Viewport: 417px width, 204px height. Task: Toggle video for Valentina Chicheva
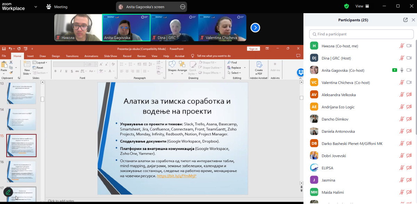(409, 82)
